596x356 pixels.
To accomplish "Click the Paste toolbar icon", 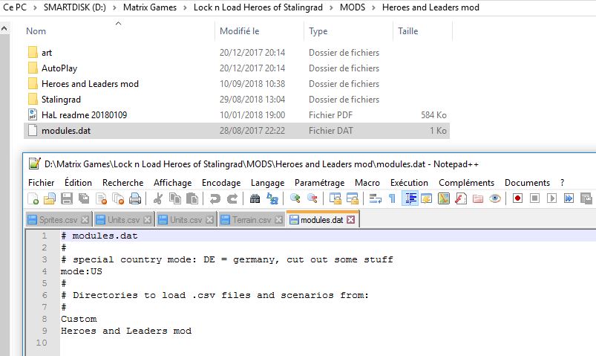I will (x=192, y=198).
